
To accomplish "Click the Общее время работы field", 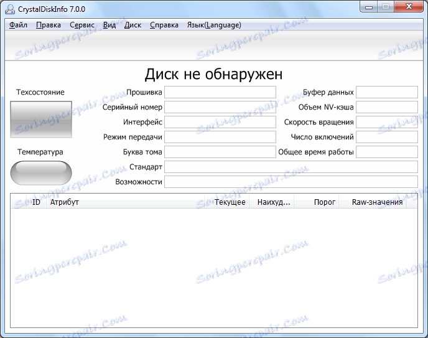I will pyautogui.click(x=387, y=152).
